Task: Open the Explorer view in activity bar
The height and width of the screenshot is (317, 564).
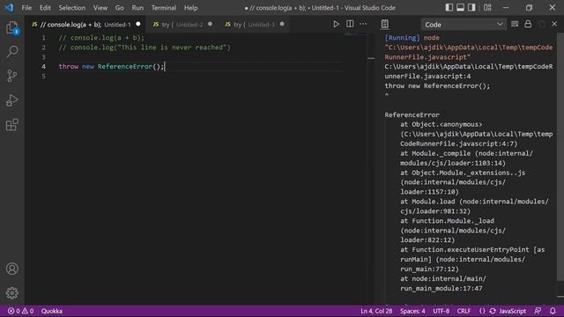Action: [x=12, y=28]
